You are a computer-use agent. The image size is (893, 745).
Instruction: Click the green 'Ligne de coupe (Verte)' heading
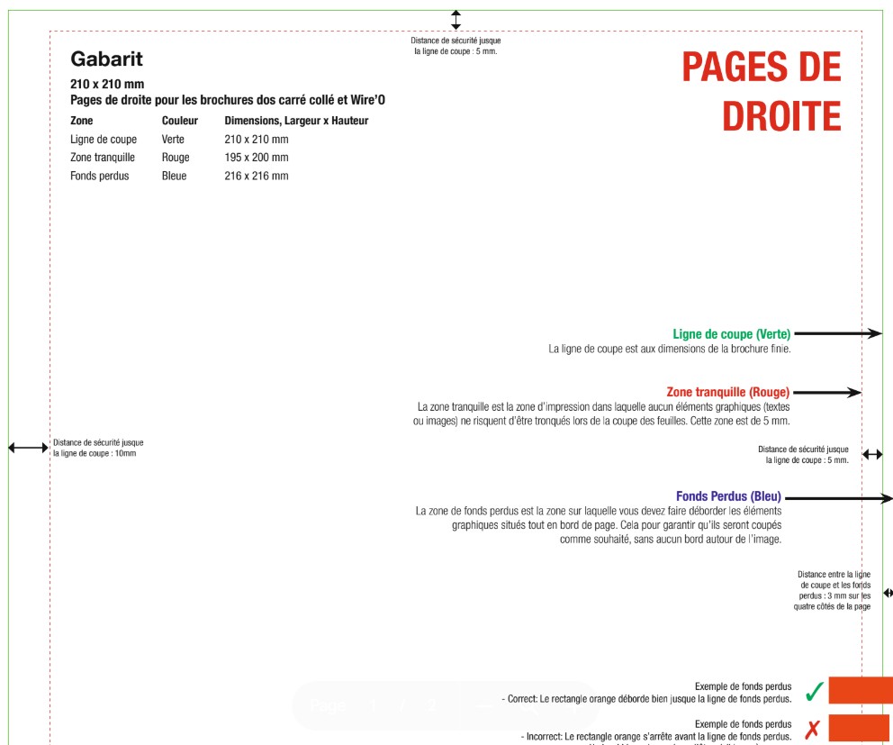point(732,334)
